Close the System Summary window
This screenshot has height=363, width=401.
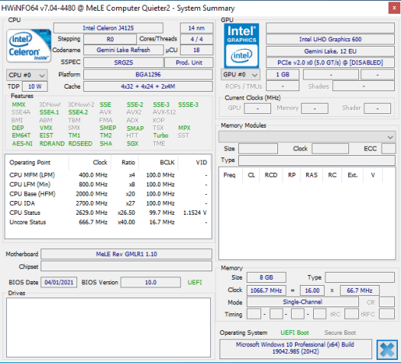tap(394, 8)
